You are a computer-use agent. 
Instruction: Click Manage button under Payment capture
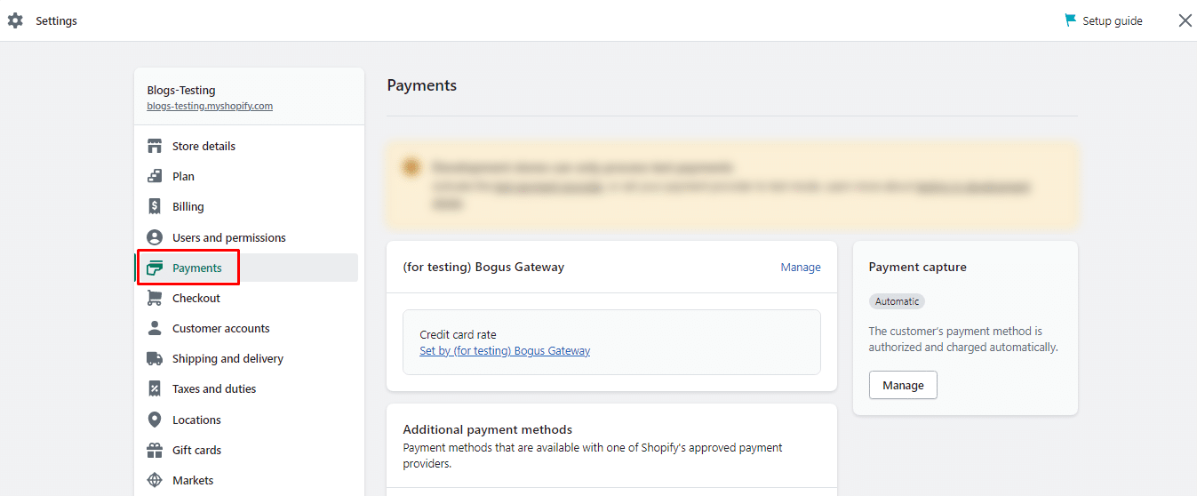coord(903,385)
